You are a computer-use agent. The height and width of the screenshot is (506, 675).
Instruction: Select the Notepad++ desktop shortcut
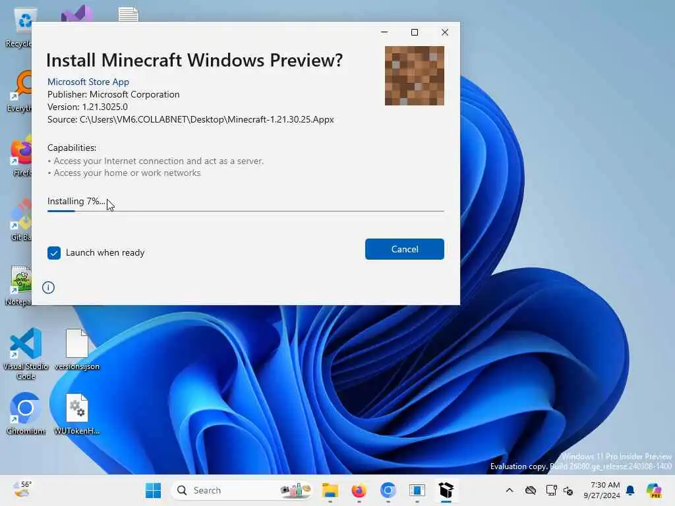click(x=19, y=285)
